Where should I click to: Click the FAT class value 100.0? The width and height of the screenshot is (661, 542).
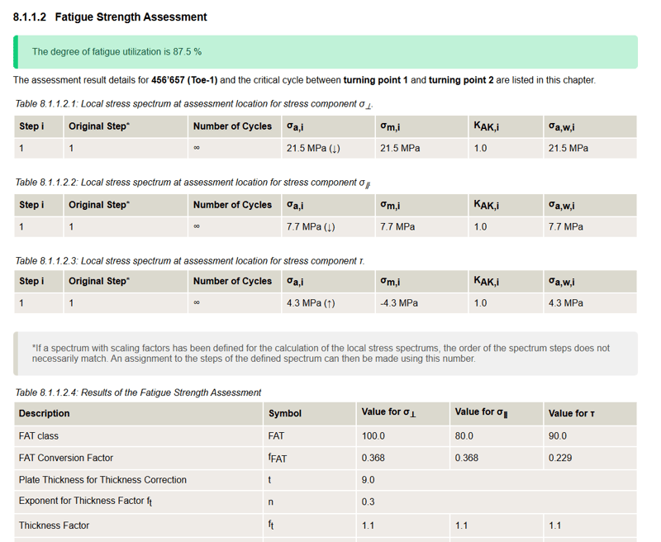pos(373,436)
